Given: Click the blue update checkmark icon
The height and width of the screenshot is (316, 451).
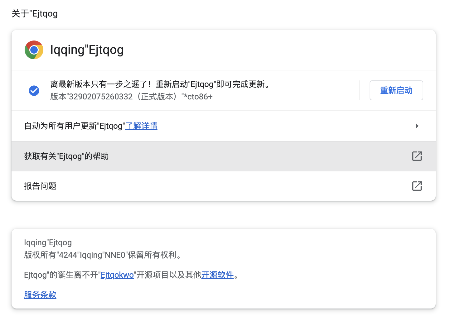Looking at the screenshot, I should click(34, 91).
